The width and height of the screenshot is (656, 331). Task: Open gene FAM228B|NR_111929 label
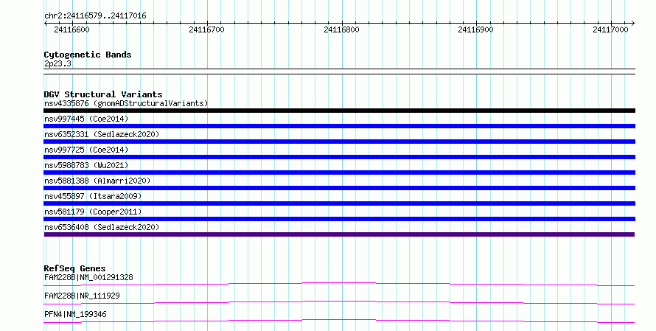pos(82,296)
